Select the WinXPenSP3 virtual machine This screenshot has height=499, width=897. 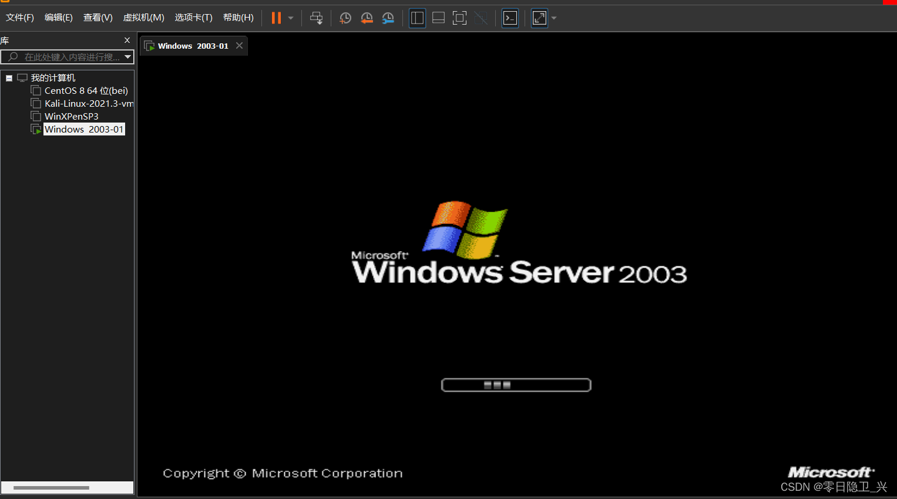pos(72,117)
